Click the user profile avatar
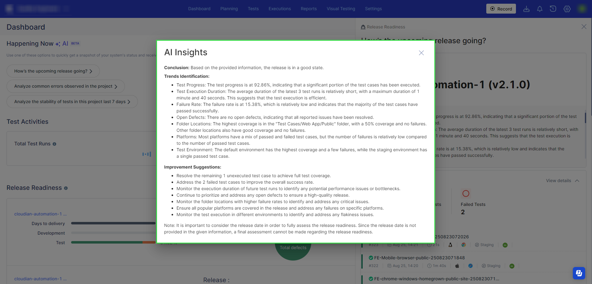Screen dimensions: 592x284 point(581,9)
